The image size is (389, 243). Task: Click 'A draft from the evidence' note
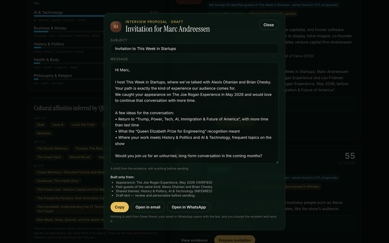pyautogui.click(x=150, y=169)
